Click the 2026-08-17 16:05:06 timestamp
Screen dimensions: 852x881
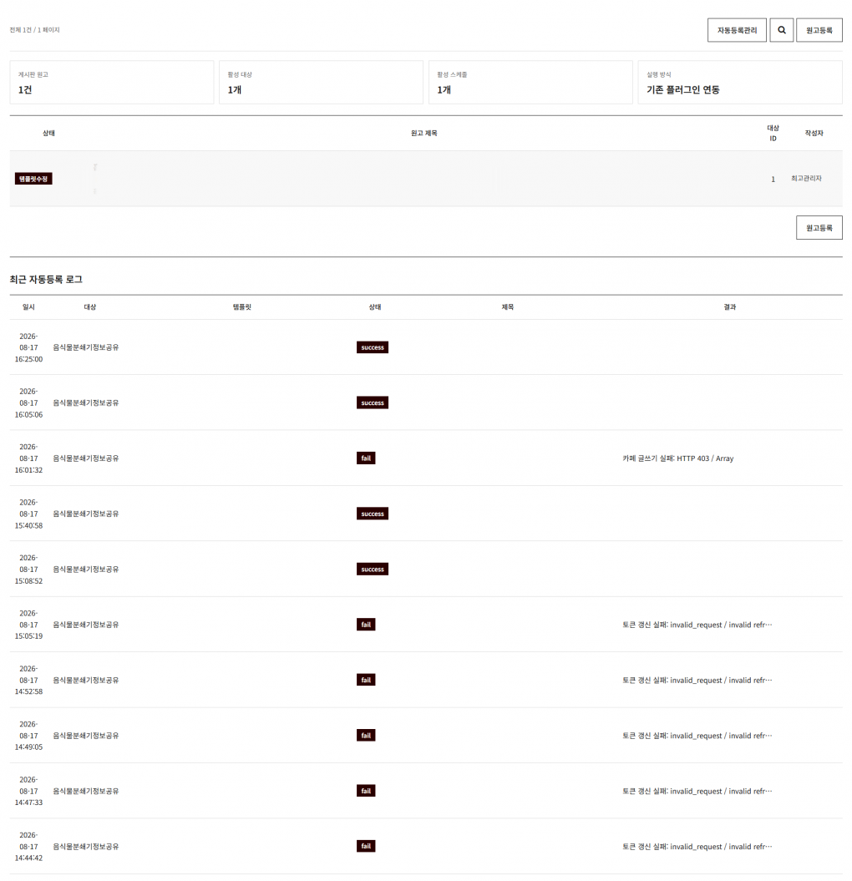click(28, 403)
